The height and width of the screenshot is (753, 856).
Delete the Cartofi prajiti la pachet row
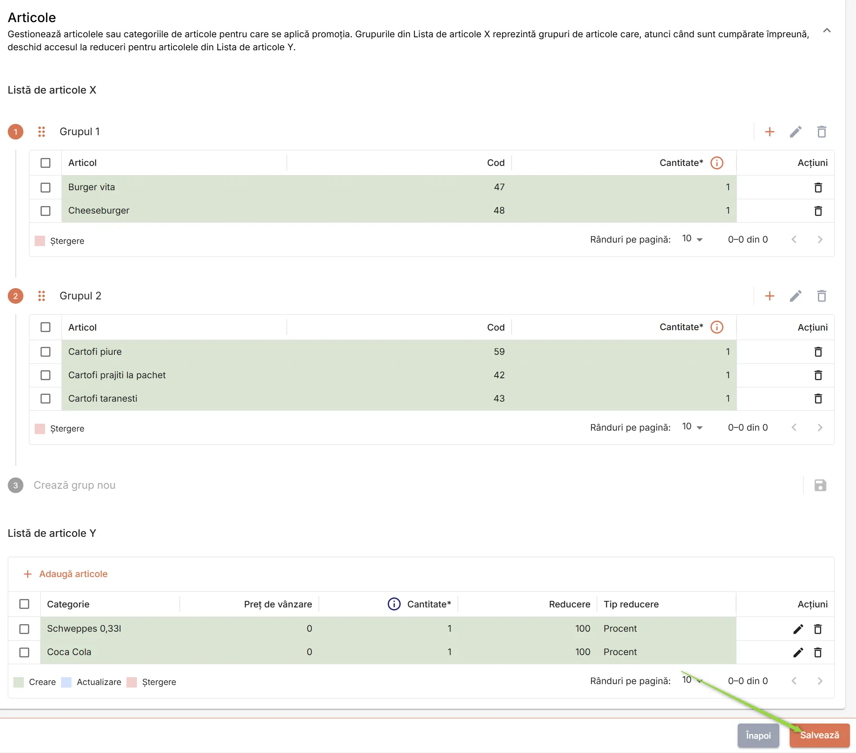point(818,375)
